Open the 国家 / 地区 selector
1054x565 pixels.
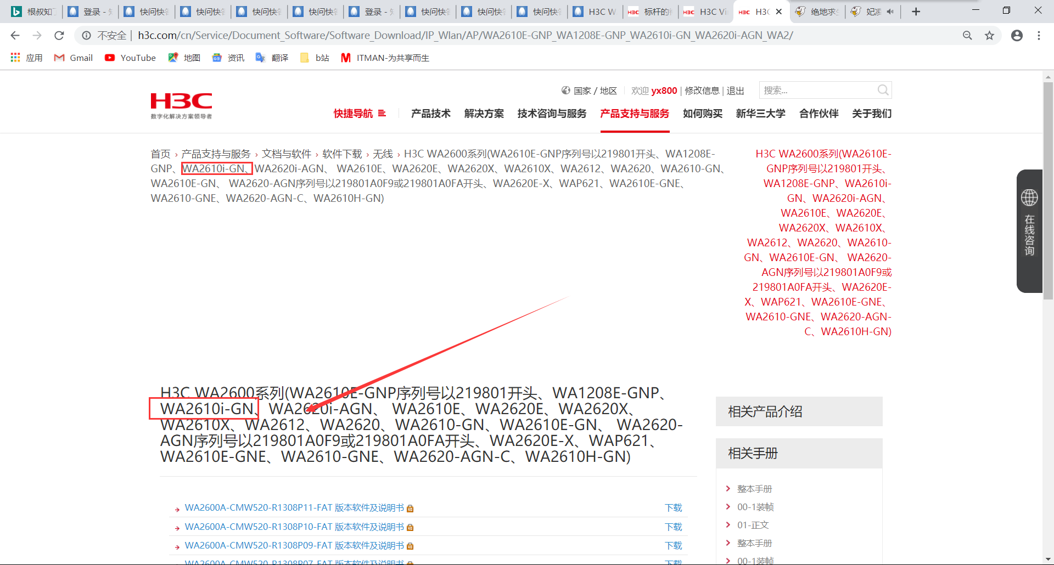(x=595, y=91)
